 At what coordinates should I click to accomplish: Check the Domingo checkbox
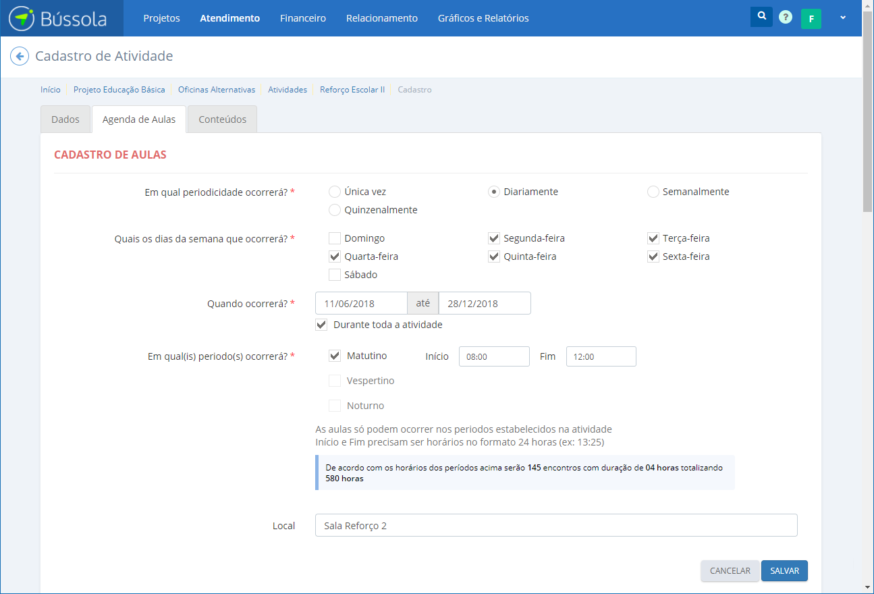334,238
